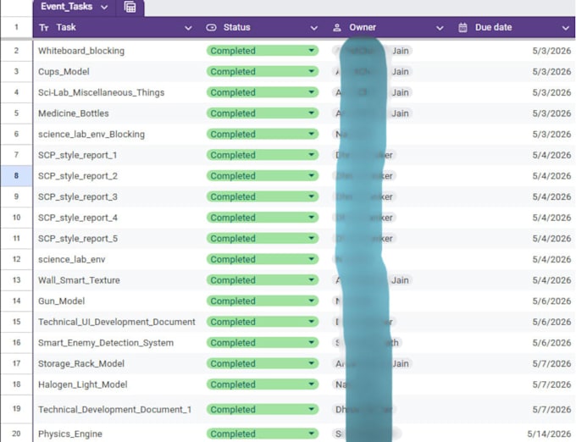Open status dropdown for Smart_Enemy_Detection_System
The image size is (576, 442).
click(312, 343)
